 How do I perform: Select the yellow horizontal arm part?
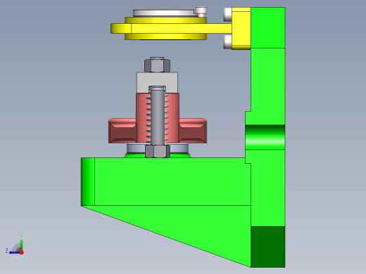pyautogui.click(x=171, y=28)
